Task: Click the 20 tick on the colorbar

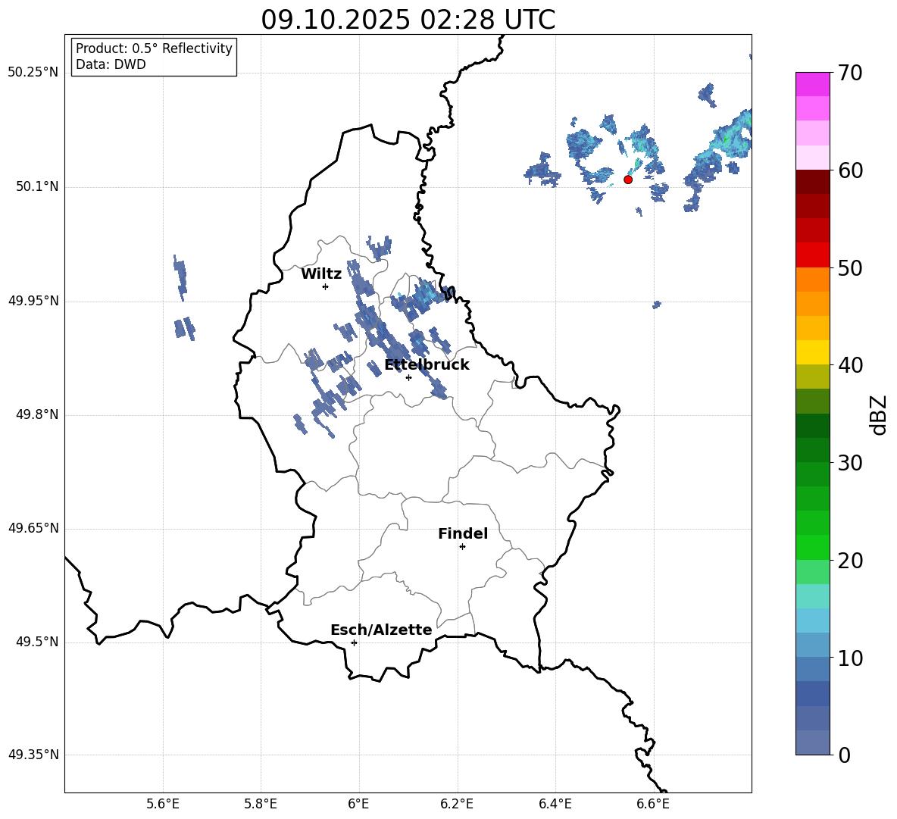Action: coord(850,561)
